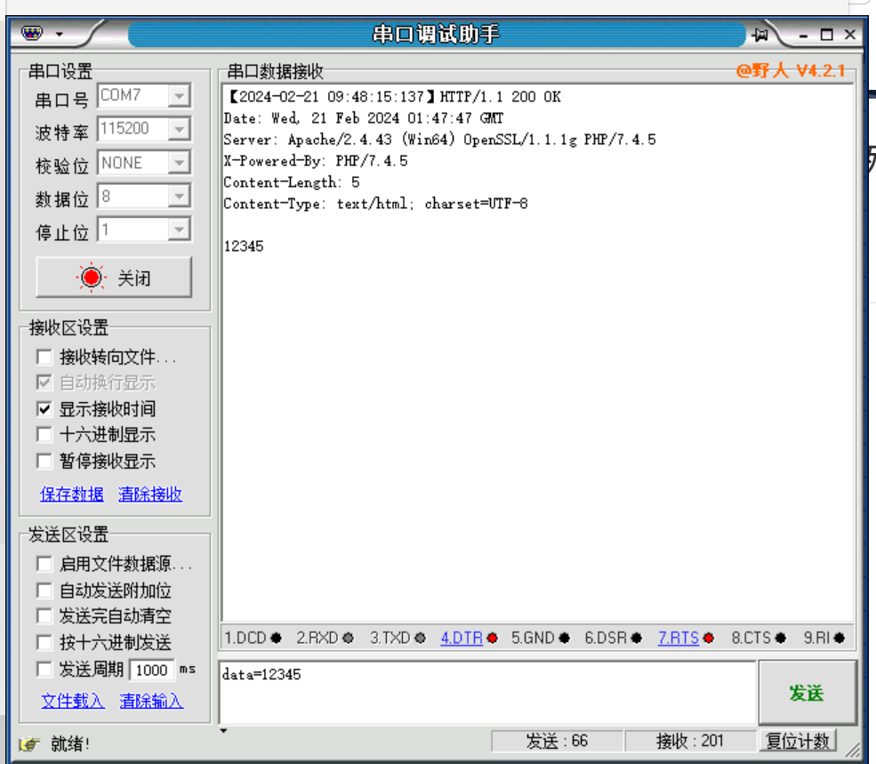This screenshot has height=764, width=876.
Task: Click the 3.TXD signal indicator
Action: [398, 638]
